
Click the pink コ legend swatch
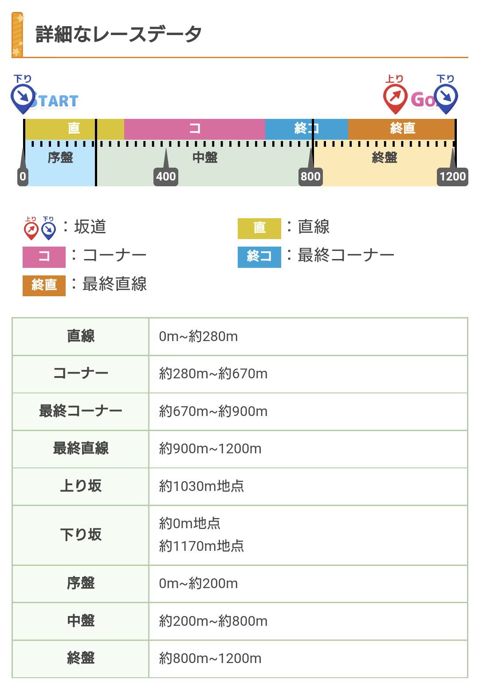tap(44, 257)
